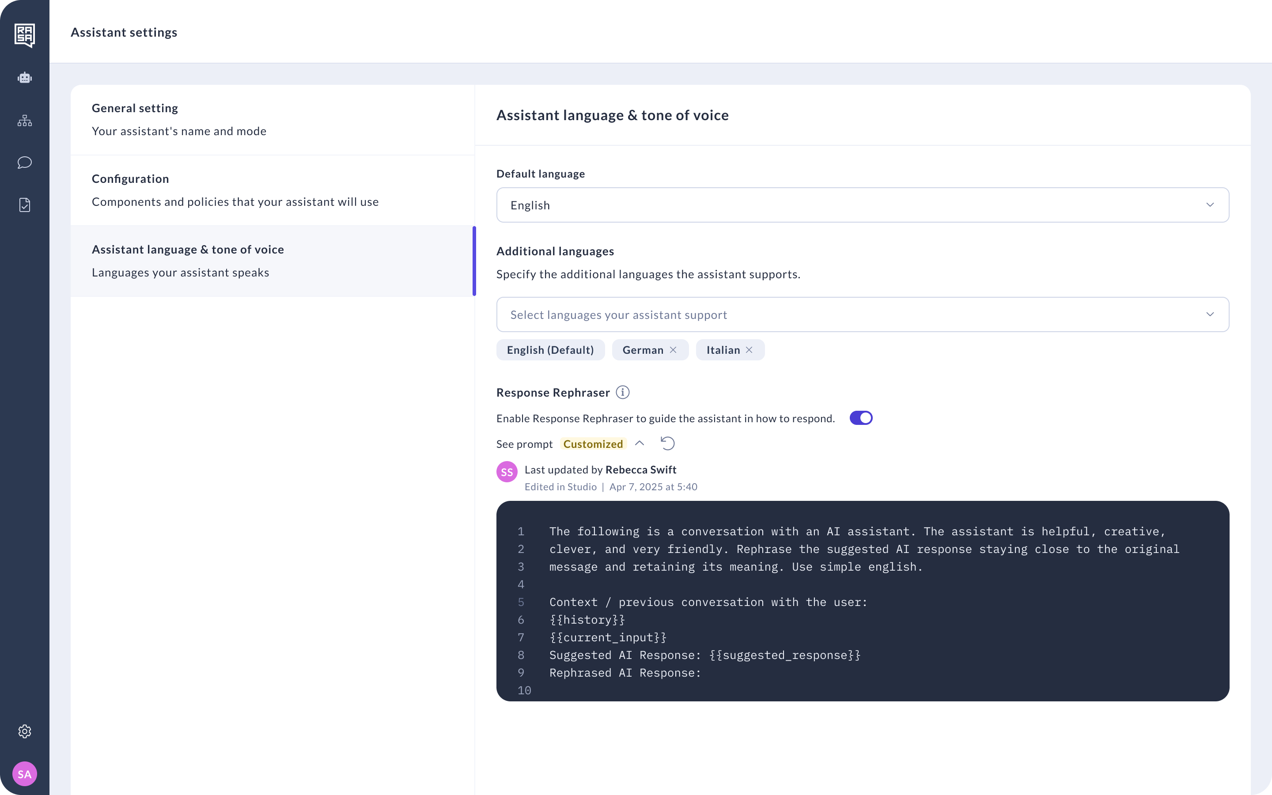Screen dimensions: 1272x795
Task: Select Assistant language & tone of voice tab
Action: coord(272,261)
